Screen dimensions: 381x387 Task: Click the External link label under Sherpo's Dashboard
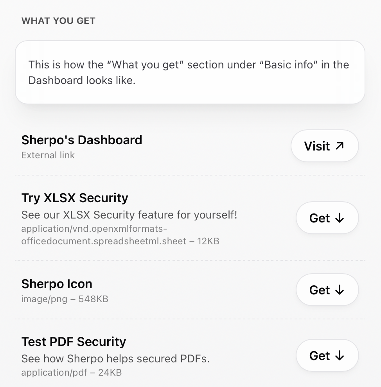pyautogui.click(x=48, y=155)
